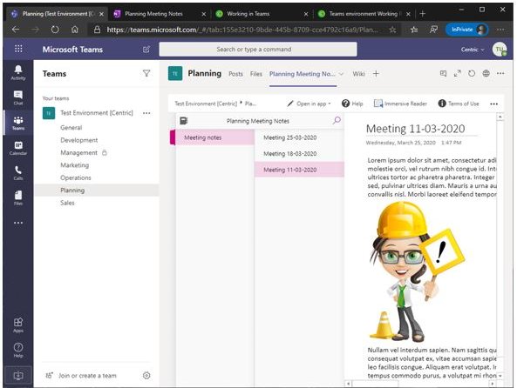
Task: Open the Sales channel
Action: tap(67, 203)
